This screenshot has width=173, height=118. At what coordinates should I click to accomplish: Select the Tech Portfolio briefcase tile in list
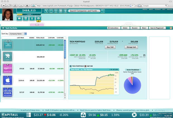pyautogui.click(x=8, y=45)
